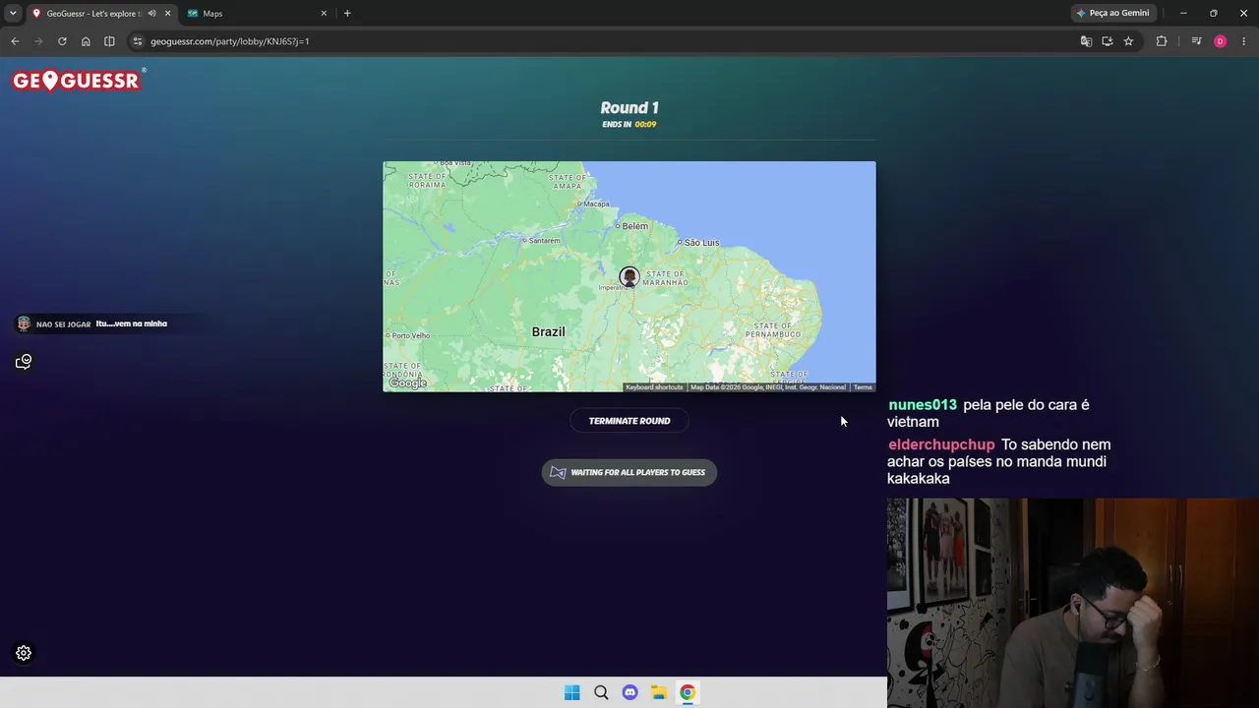The height and width of the screenshot is (708, 1259).
Task: Click the Peça ao Gemini button
Action: coord(1113,14)
